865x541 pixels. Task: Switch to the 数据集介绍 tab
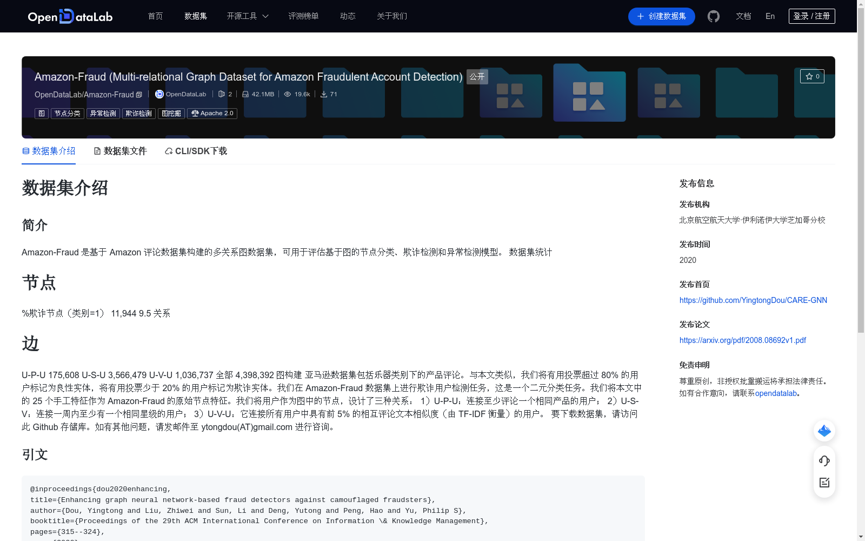[49, 151]
